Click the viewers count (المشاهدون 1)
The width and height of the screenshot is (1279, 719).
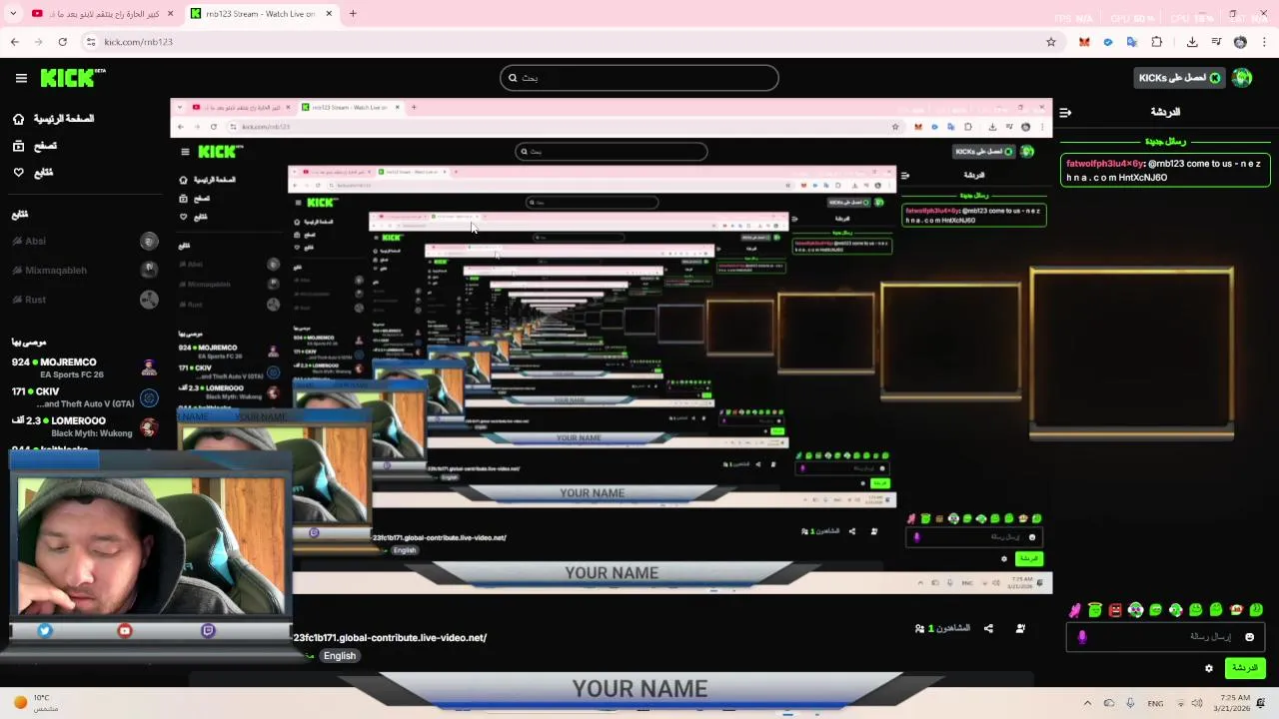click(942, 628)
